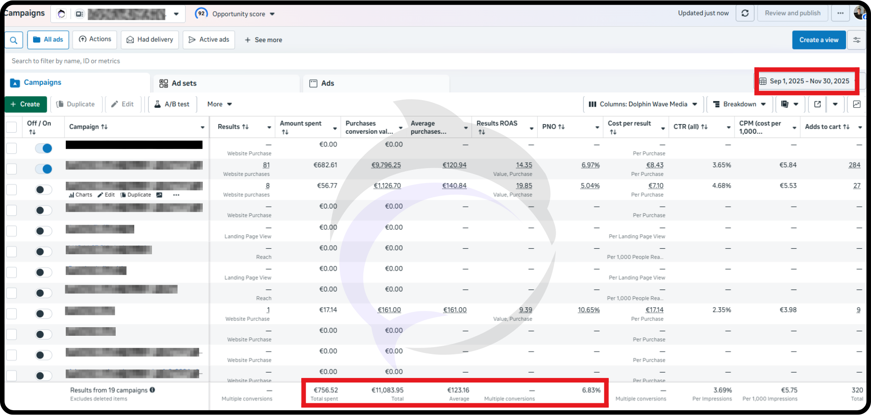Open the Campaign column header options arrow
This screenshot has width=871, height=416.
(x=202, y=127)
